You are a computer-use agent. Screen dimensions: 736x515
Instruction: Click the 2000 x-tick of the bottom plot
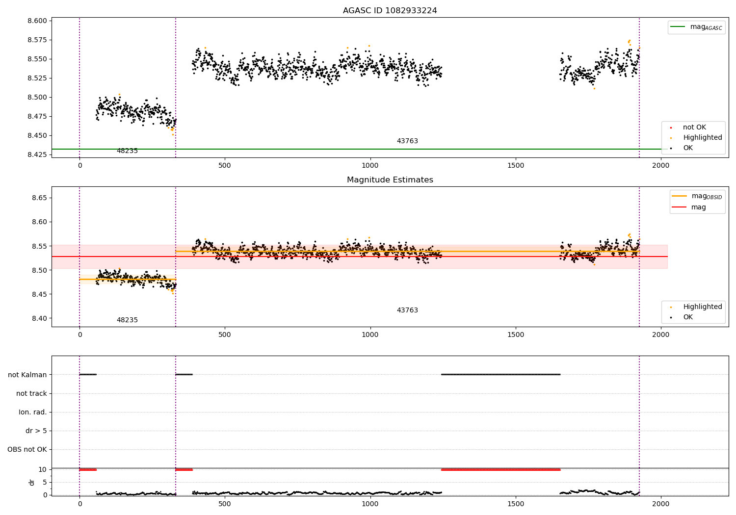pyautogui.click(x=661, y=504)
